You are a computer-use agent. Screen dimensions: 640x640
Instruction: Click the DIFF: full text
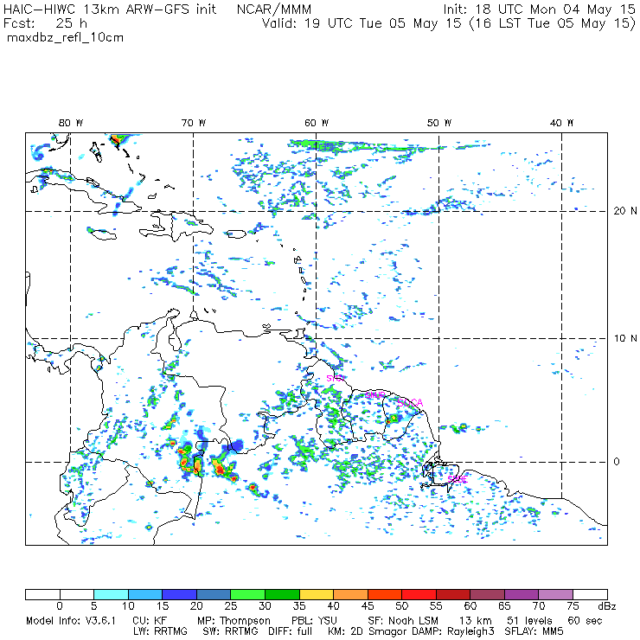click(291, 631)
